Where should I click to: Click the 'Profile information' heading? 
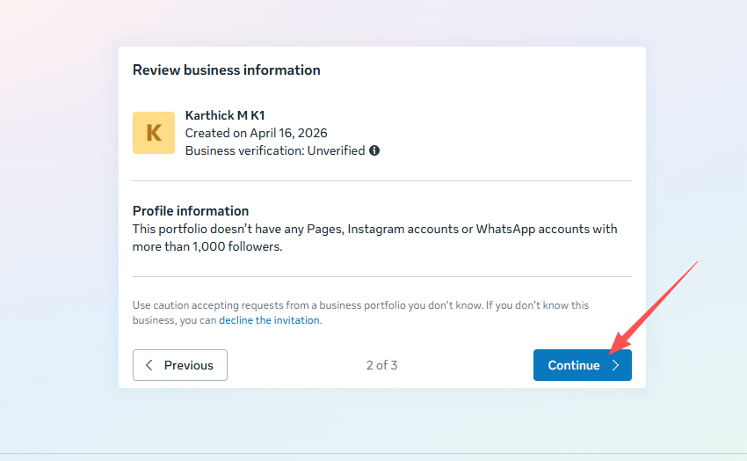(x=191, y=211)
